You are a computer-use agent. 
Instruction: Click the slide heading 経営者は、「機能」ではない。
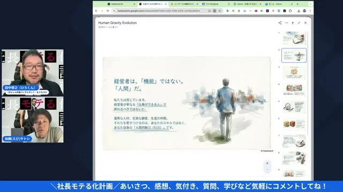pyautogui.click(x=149, y=82)
